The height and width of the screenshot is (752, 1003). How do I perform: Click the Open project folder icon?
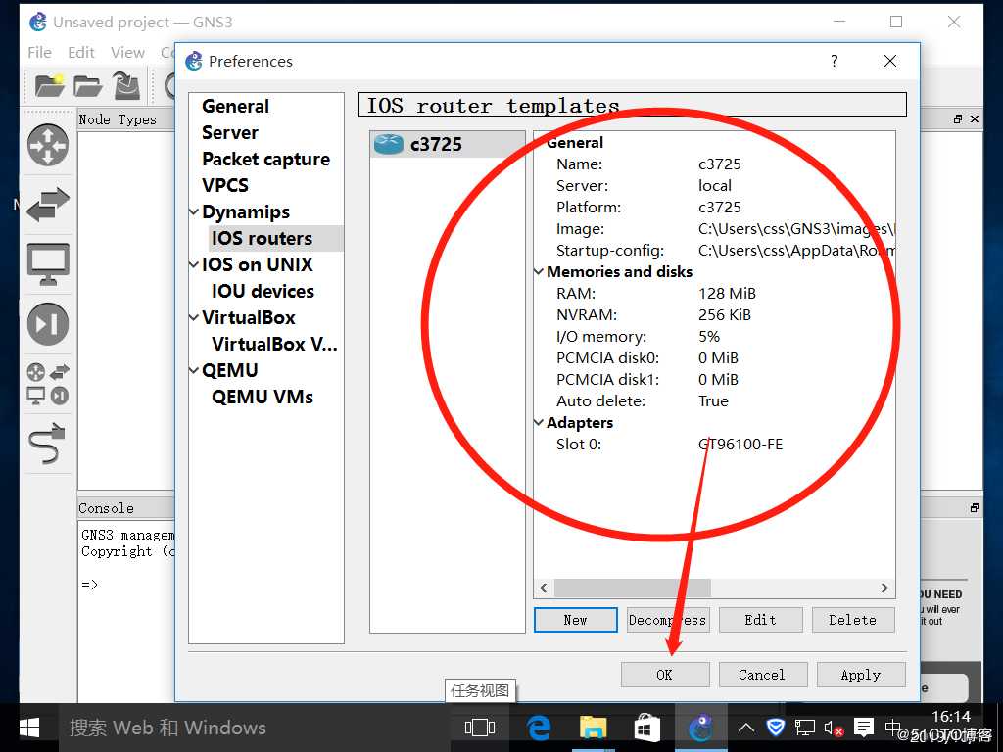pos(87,85)
